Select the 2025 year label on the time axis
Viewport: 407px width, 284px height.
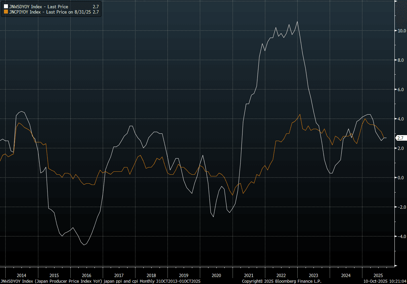(x=378, y=275)
